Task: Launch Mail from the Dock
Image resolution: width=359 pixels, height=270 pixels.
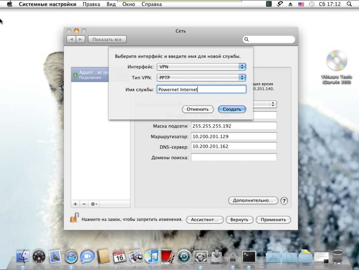Action: click(55, 256)
